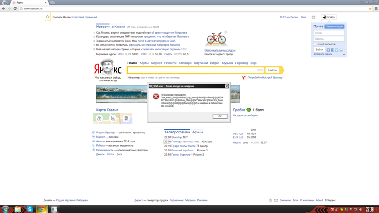The height and width of the screenshot is (213, 379).
Task: Open the Телепрограмма tab
Action: (x=177, y=132)
